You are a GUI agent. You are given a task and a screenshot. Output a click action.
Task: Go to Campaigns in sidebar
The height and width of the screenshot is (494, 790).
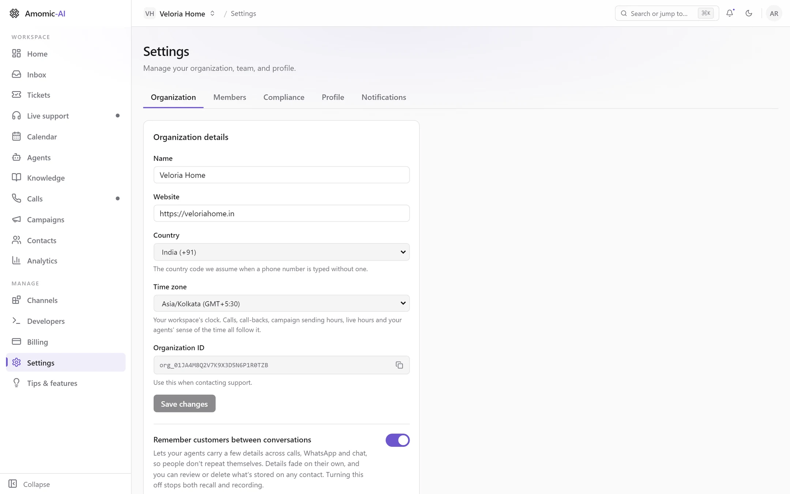tap(66, 219)
